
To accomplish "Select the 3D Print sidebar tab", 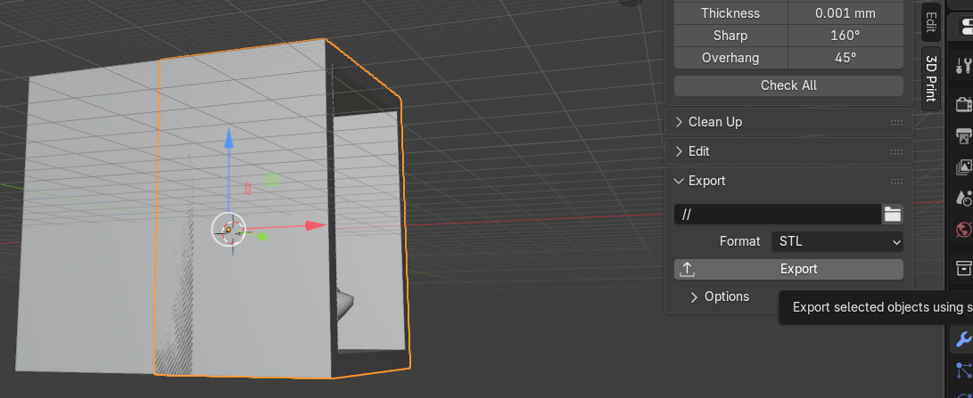I will tap(931, 78).
